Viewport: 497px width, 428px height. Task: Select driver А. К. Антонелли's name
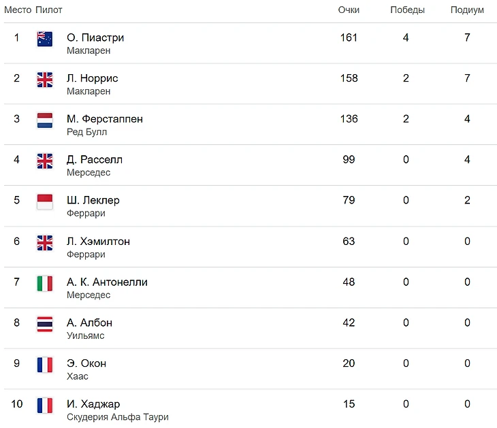click(x=107, y=282)
